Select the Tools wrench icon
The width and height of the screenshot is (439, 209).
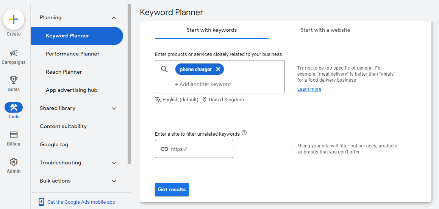click(x=13, y=107)
